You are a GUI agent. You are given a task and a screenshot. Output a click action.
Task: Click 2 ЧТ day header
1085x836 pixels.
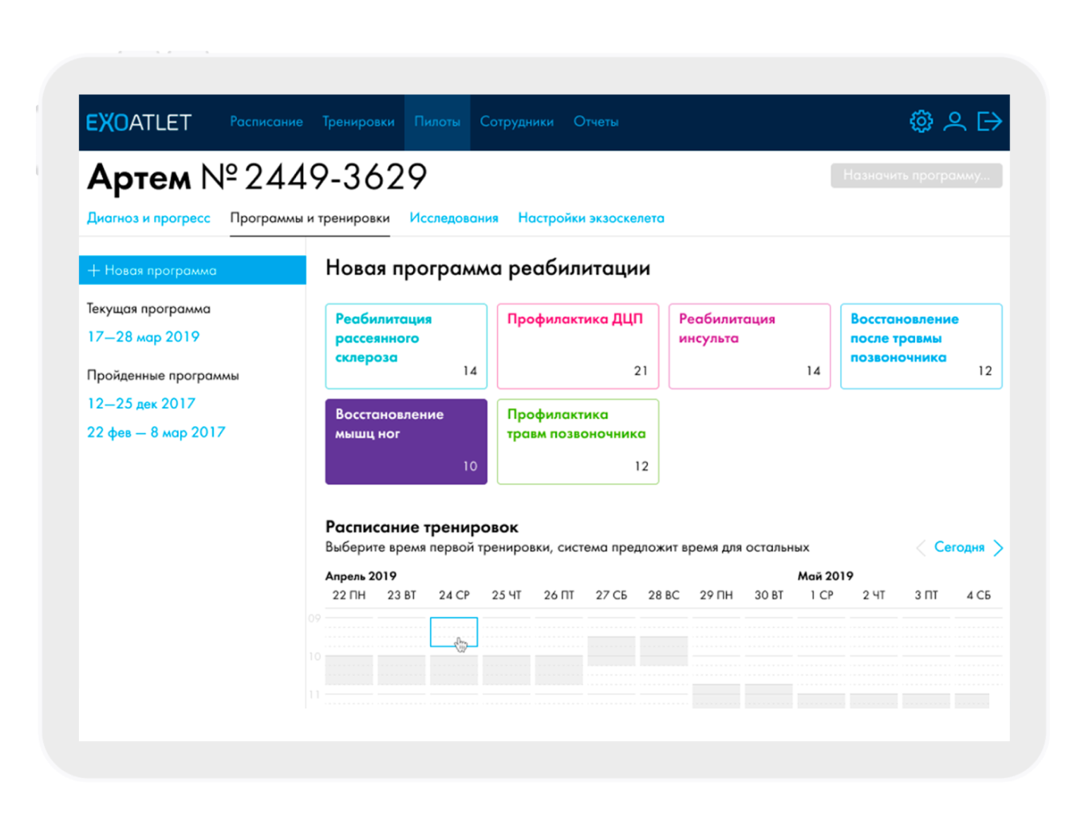[x=874, y=595]
